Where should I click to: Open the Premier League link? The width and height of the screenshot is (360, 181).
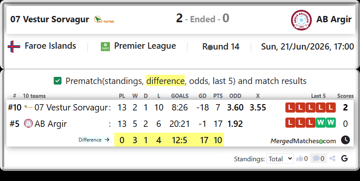pyautogui.click(x=145, y=46)
